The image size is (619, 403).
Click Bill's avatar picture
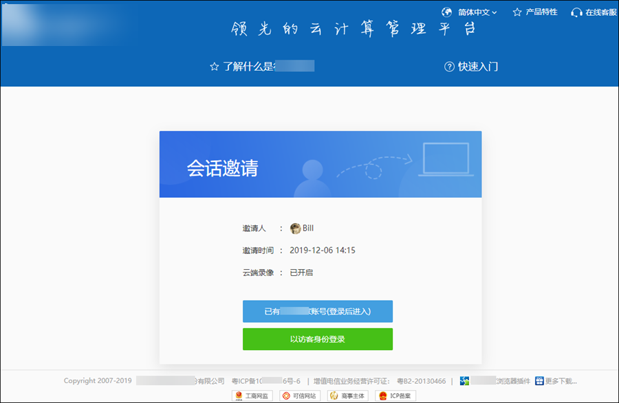[295, 229]
